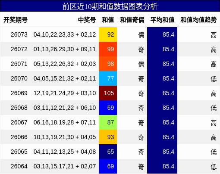Click average 85.4 in row 26064
220x174 pixels.
pyautogui.click(x=168, y=166)
